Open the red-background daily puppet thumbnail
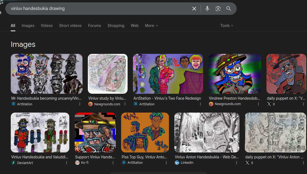The width and height of the screenshot is (307, 174). (286, 74)
